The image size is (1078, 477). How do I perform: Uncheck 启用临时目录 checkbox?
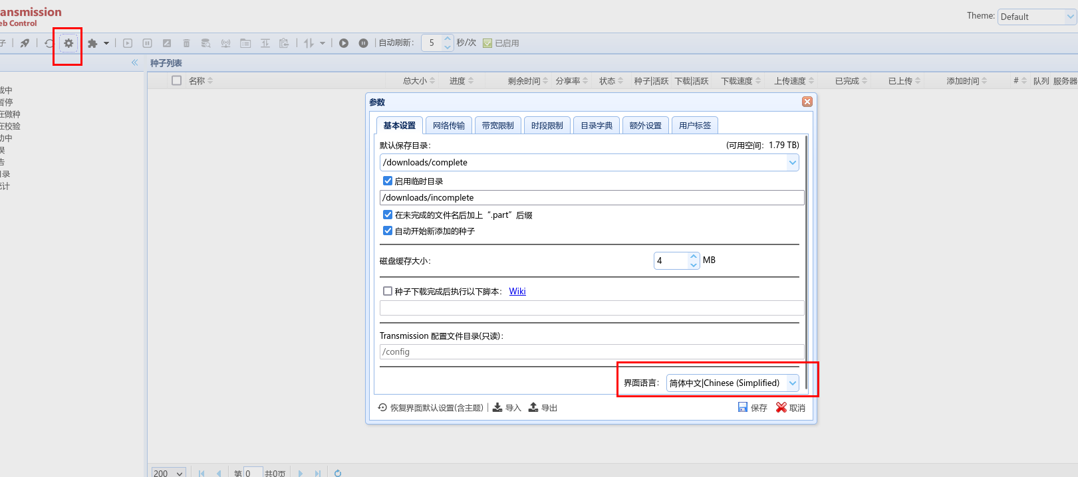(x=388, y=181)
